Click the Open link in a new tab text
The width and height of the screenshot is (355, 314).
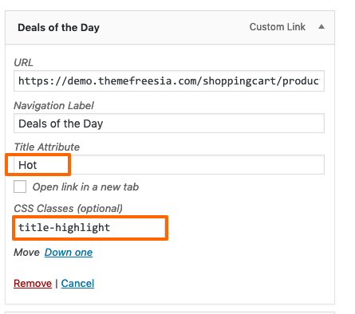(x=85, y=187)
